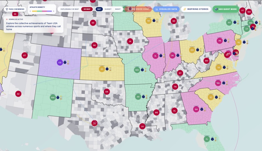Choose Night lighting mode
Screen dimensions: 262x151
coord(118,9)
